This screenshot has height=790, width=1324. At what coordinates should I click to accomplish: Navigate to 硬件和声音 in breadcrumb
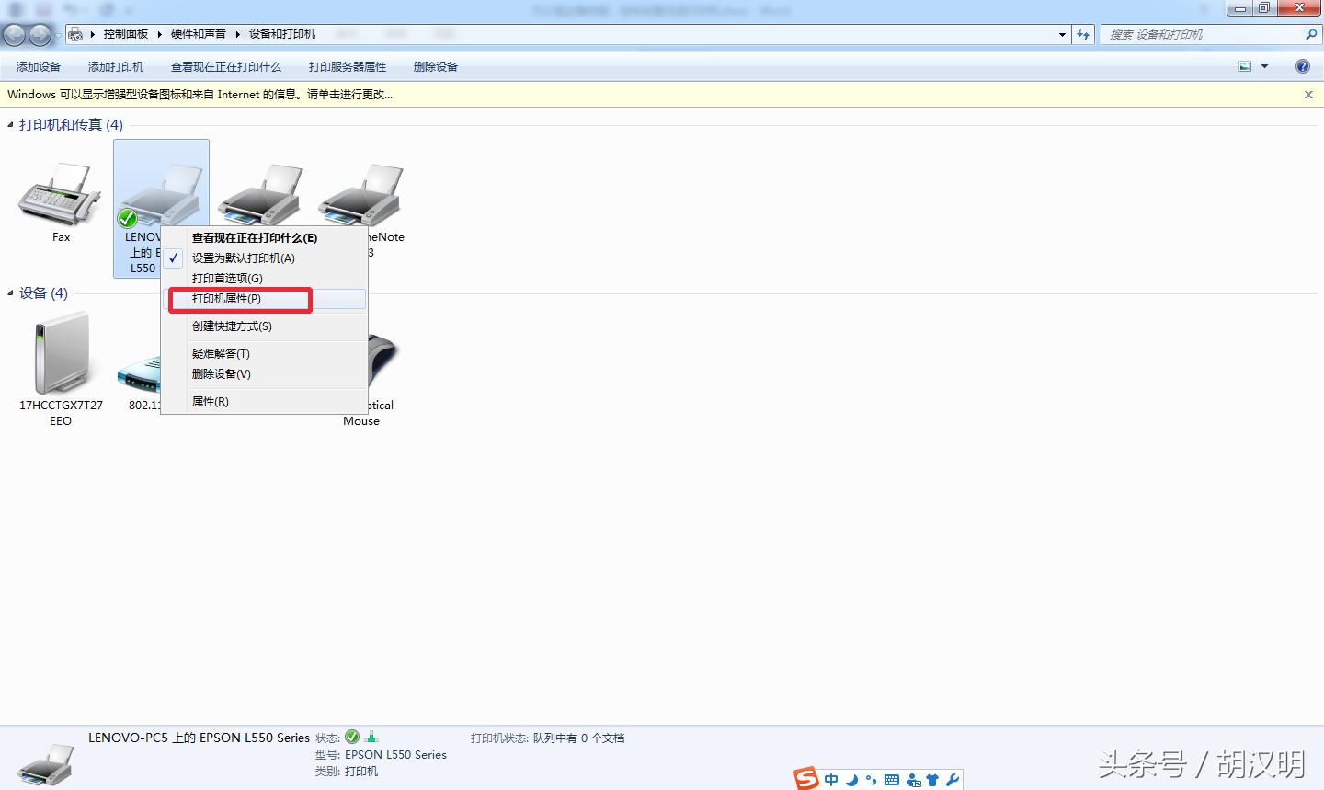tap(198, 34)
